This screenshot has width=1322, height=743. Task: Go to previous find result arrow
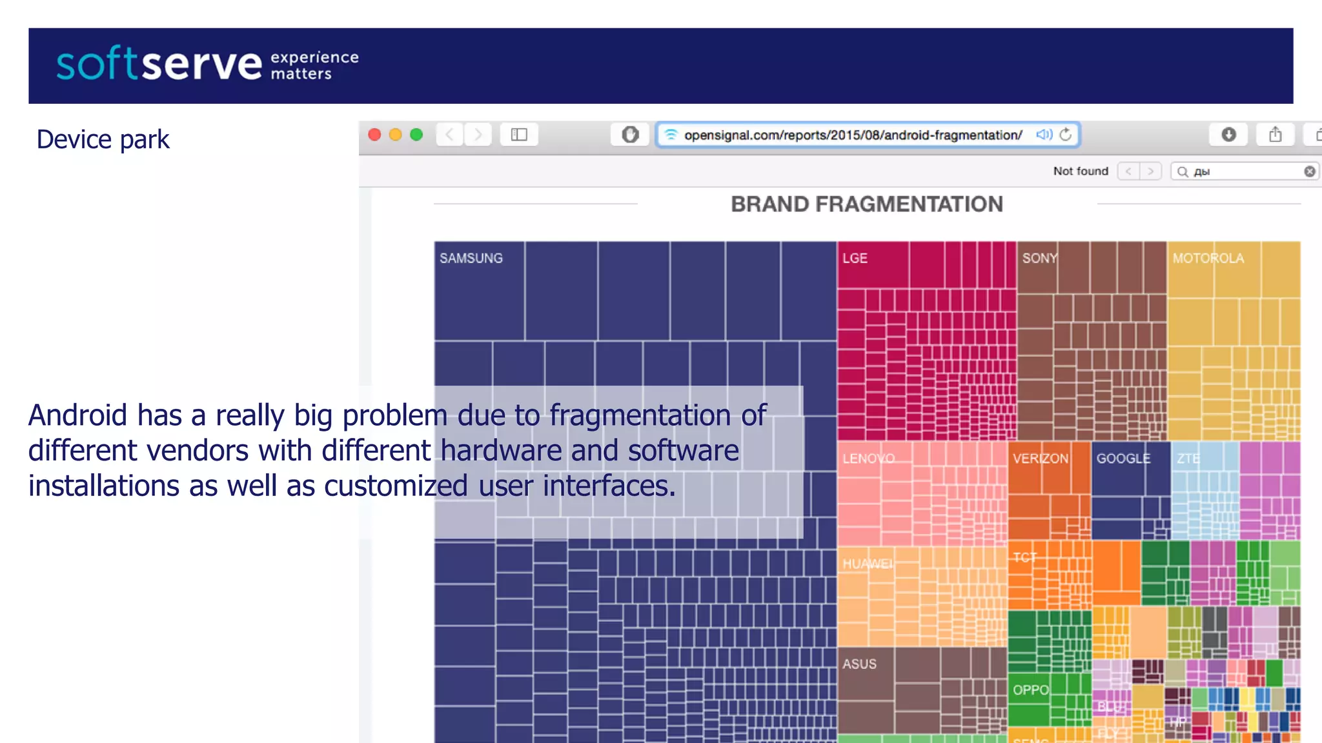[1128, 172]
